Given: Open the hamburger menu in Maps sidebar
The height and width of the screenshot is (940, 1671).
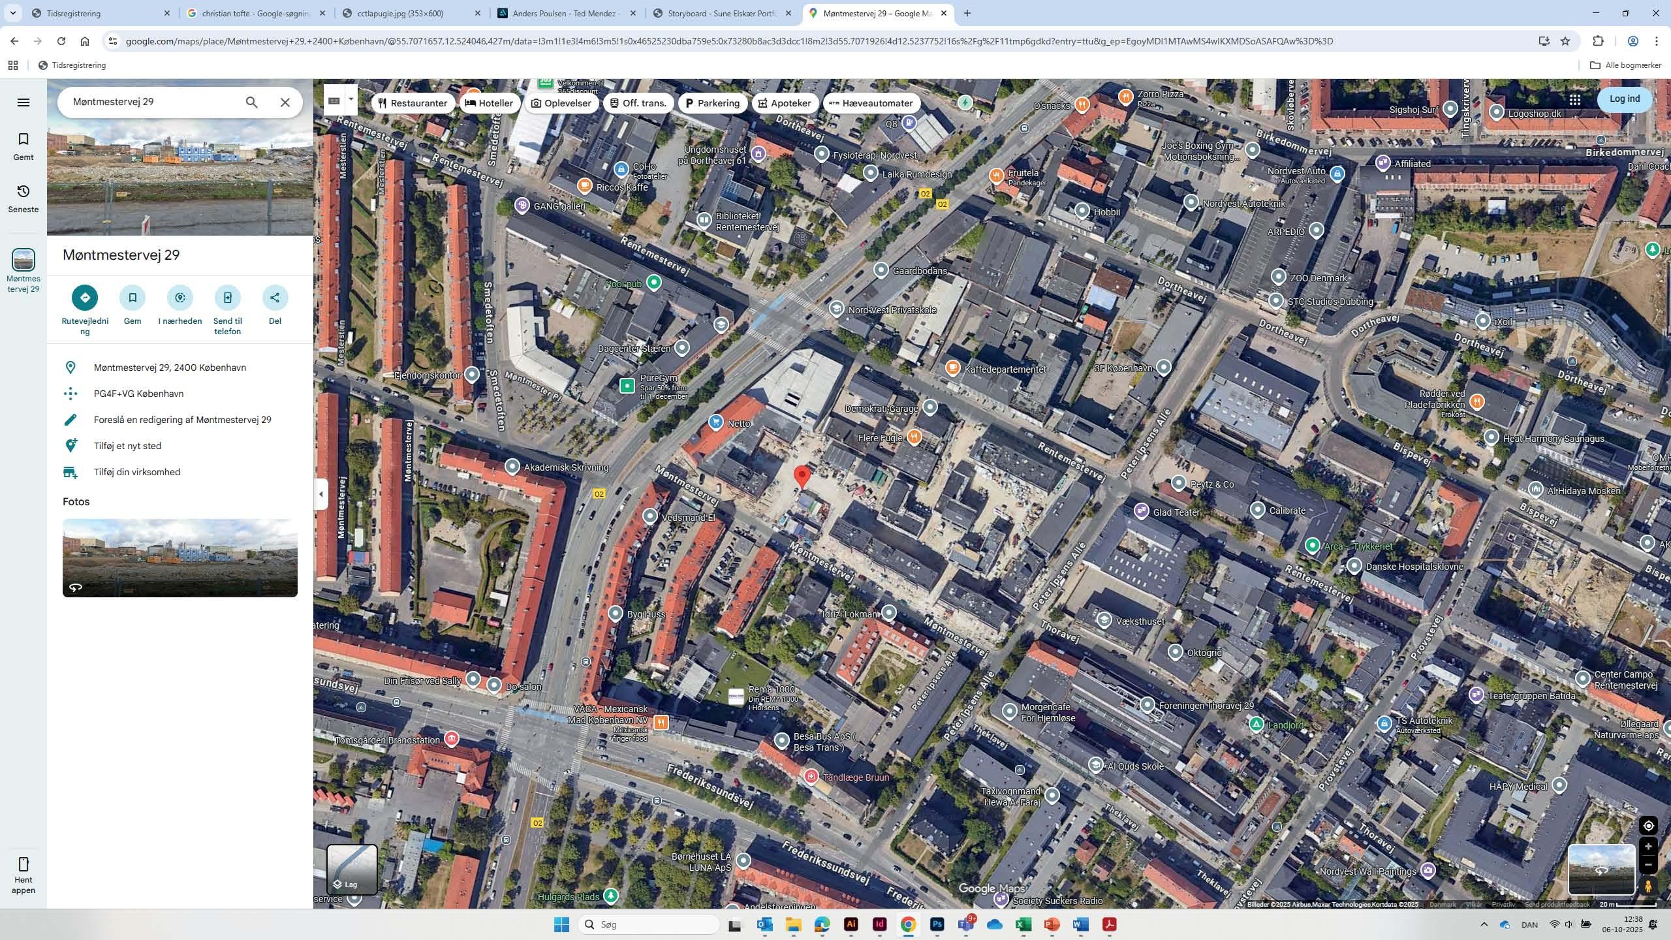Looking at the screenshot, I should pos(23,102).
